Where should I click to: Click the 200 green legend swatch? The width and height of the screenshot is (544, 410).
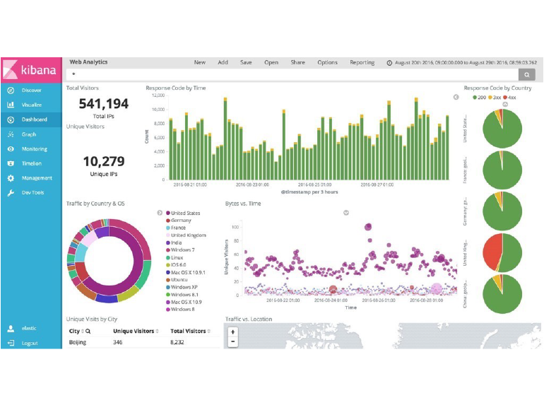pos(475,98)
